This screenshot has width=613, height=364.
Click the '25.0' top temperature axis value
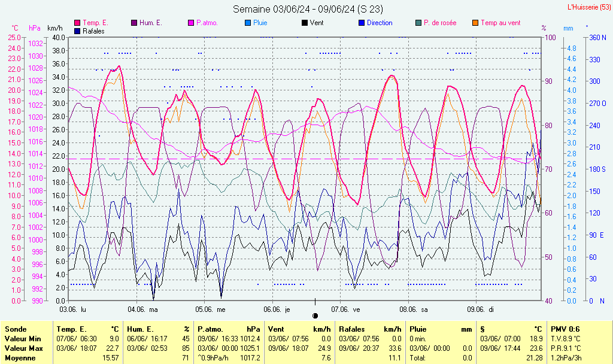click(x=14, y=38)
